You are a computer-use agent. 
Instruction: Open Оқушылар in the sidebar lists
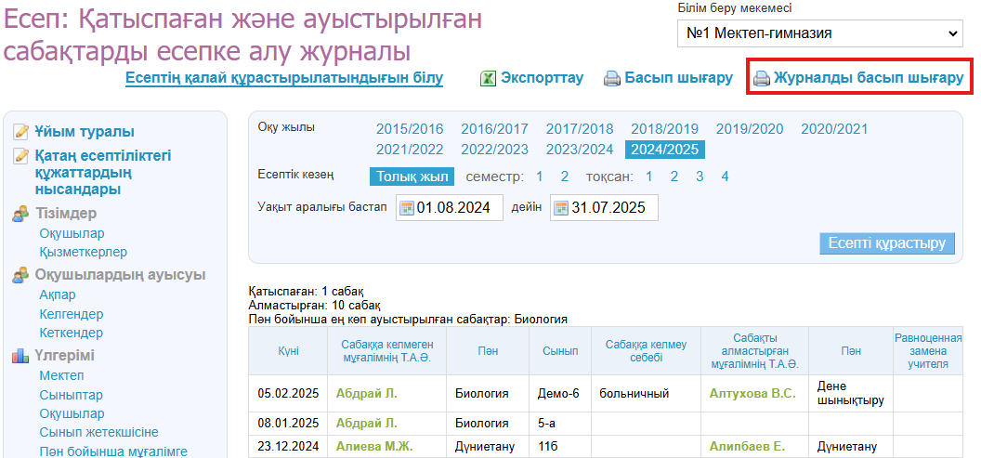tap(72, 233)
